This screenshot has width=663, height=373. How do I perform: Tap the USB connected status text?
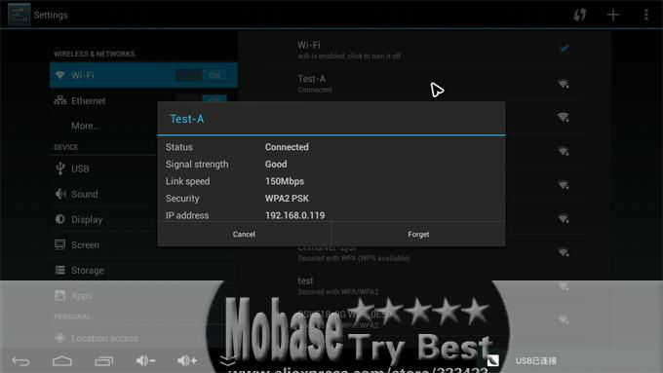535,360
